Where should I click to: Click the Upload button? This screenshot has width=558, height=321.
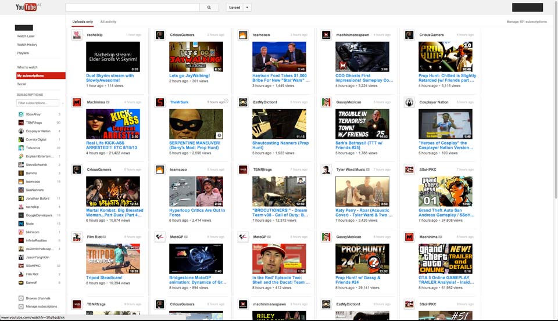(x=234, y=8)
